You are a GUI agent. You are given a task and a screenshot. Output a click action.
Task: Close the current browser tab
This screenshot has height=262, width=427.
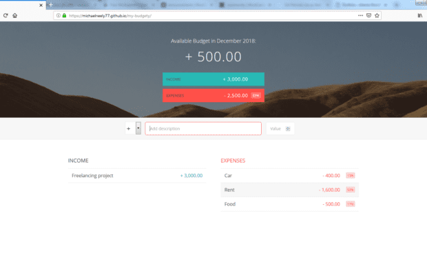pos(41,6)
